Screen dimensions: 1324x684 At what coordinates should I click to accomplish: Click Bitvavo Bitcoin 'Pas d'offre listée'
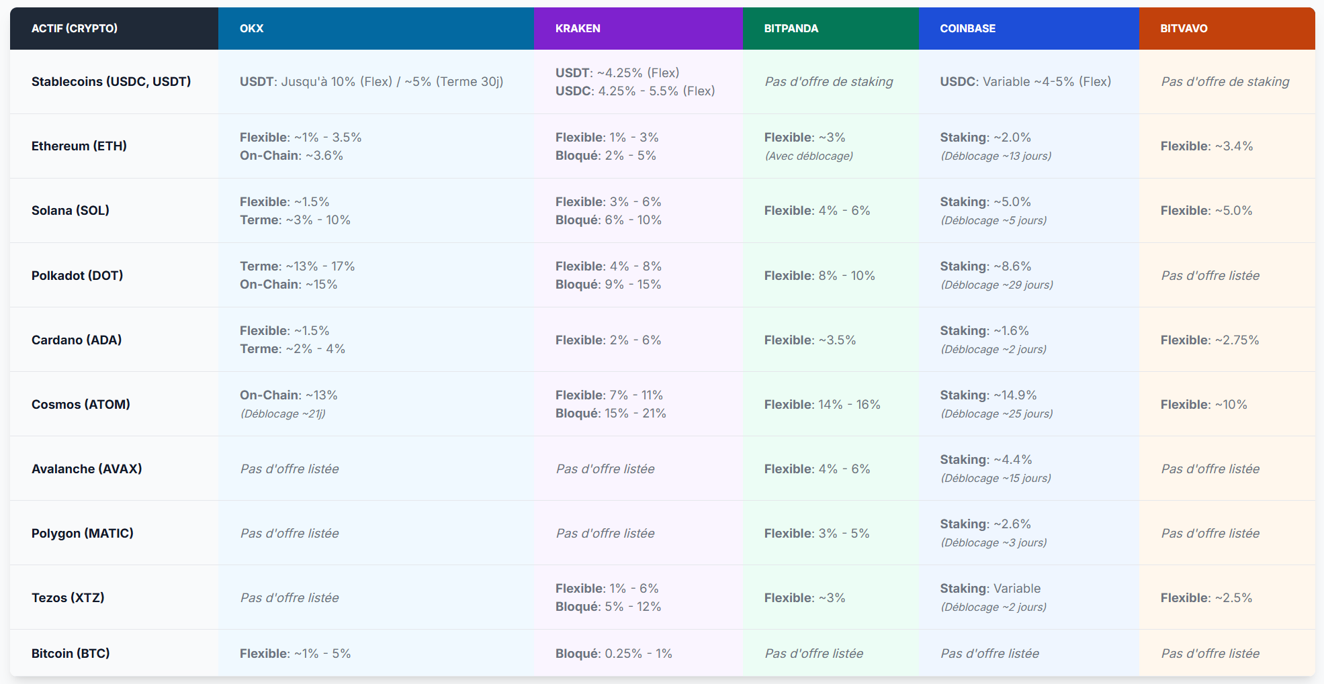pos(1210,654)
